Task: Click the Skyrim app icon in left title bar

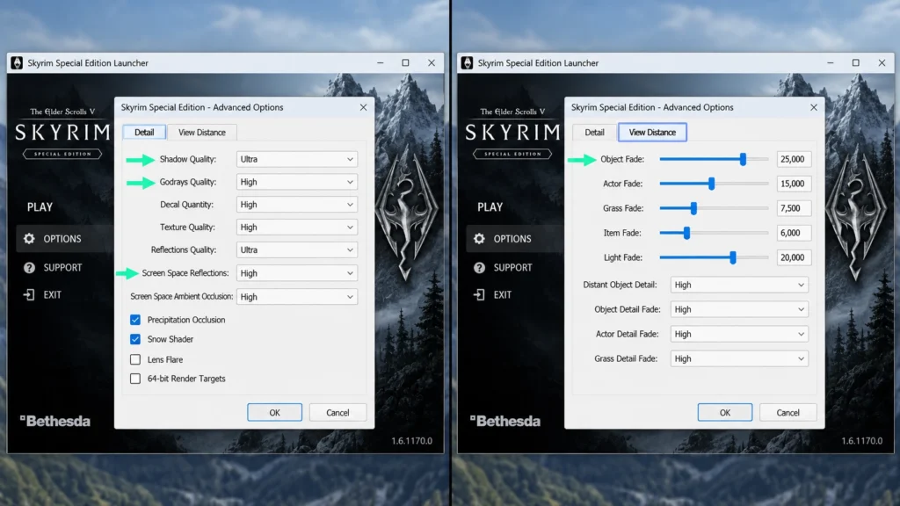Action: tap(17, 63)
